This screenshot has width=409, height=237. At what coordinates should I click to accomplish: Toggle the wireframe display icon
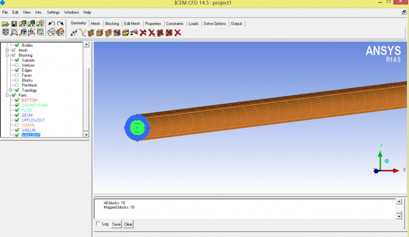(x=52, y=32)
